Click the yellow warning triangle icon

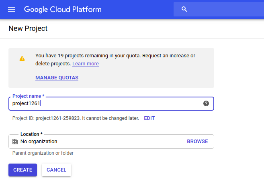[22, 59]
